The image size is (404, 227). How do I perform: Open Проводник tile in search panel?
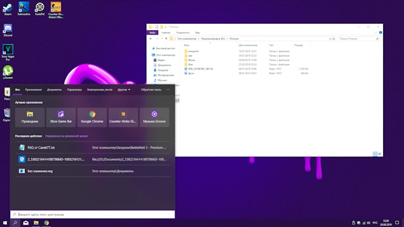click(30, 117)
